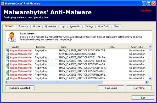The width and height of the screenshot is (157, 103).
Task: Go to the Settings tab
Action: coord(89,26)
